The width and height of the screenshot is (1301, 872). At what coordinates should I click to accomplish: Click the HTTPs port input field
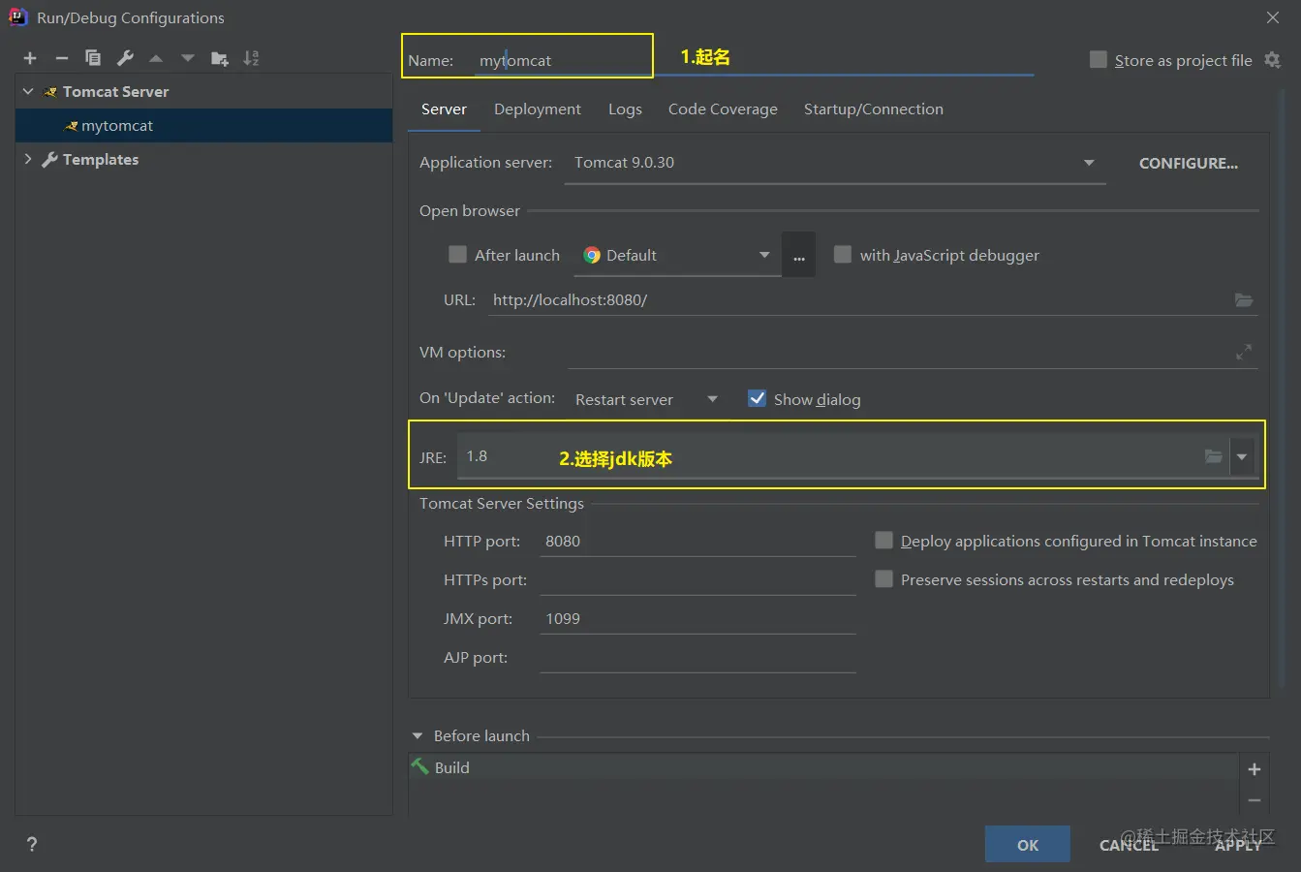[x=697, y=580]
